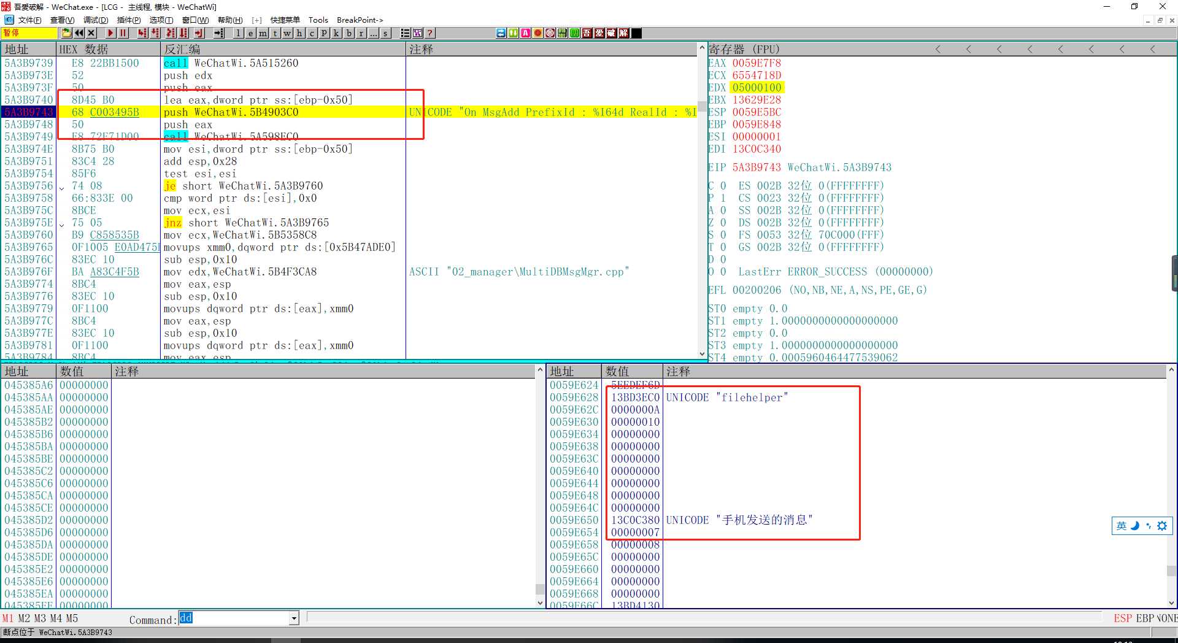Show handles with the h button
This screenshot has width=1178, height=643.
point(299,33)
